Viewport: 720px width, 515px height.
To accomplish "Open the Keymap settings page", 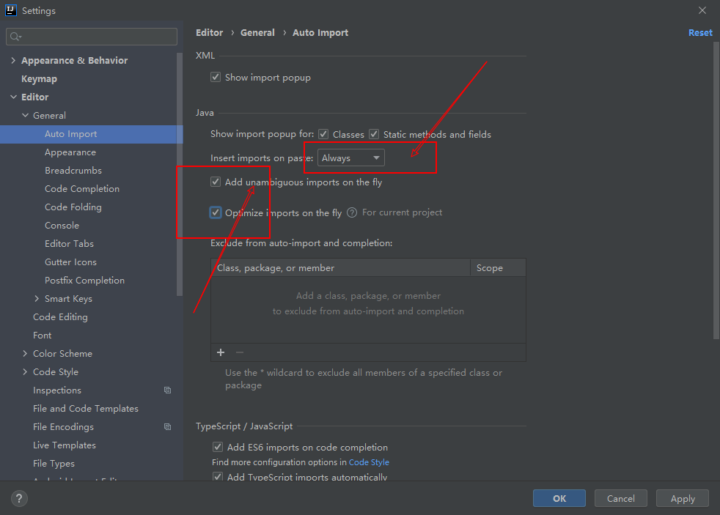I will 39,79.
